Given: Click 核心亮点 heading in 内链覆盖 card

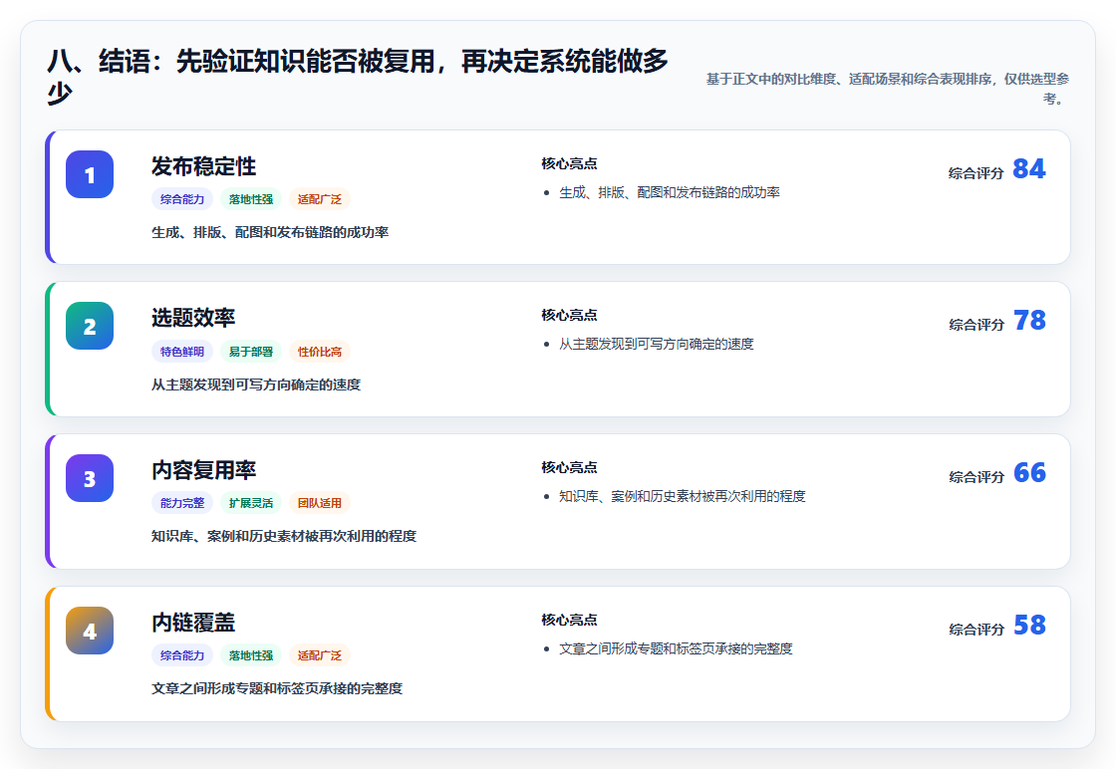Looking at the screenshot, I should pos(569,620).
